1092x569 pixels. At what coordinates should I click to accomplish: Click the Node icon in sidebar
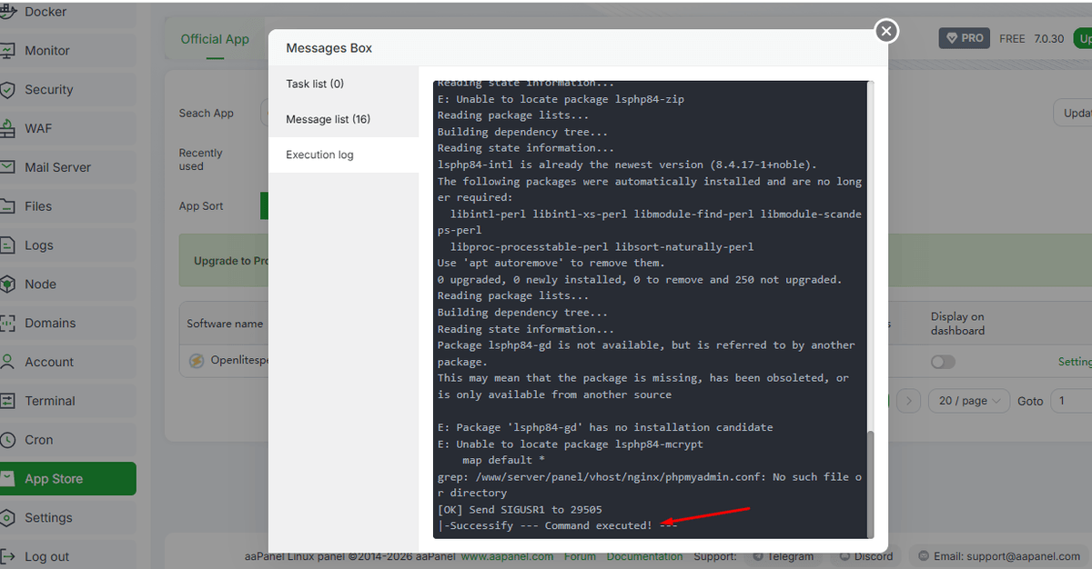point(7,284)
